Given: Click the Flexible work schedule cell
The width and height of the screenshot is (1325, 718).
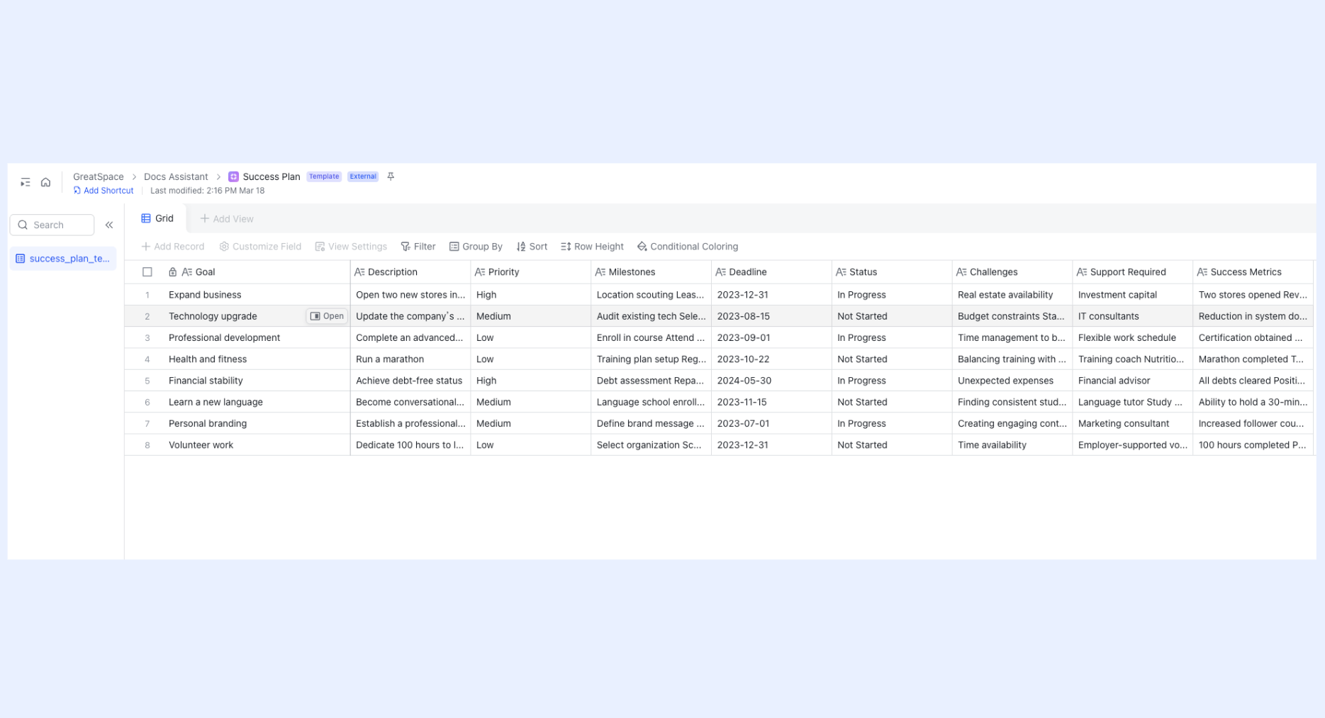Looking at the screenshot, I should pos(1133,337).
